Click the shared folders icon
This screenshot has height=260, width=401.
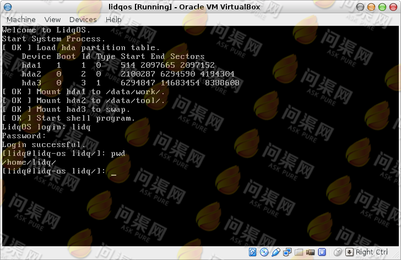[299, 252]
